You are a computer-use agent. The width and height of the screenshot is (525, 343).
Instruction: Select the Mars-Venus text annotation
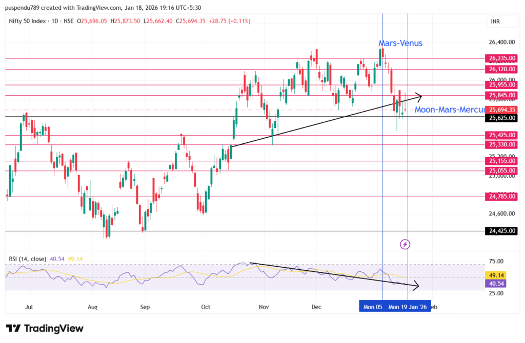point(400,44)
